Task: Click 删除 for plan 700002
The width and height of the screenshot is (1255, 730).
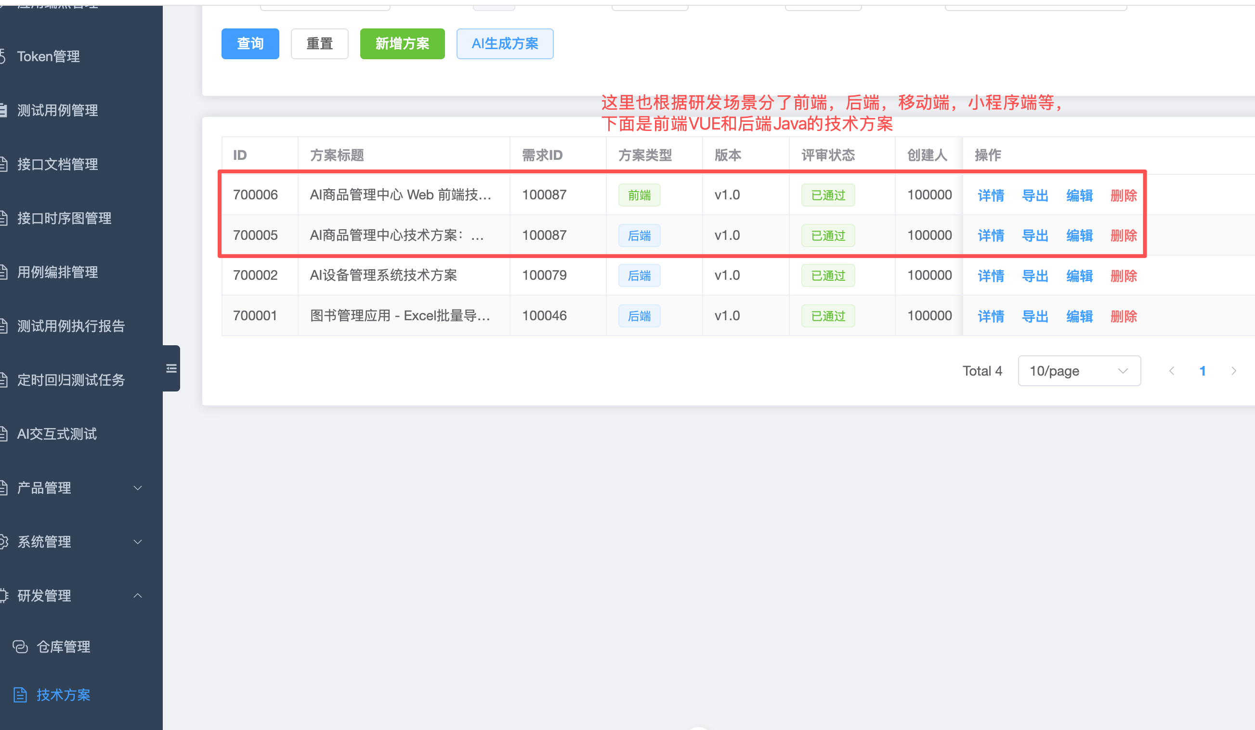Action: tap(1124, 276)
